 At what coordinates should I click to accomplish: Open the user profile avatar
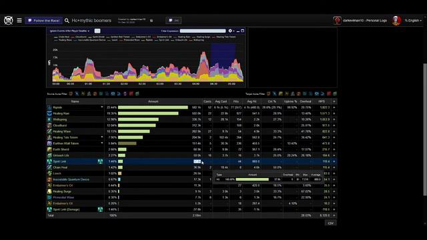(396, 21)
